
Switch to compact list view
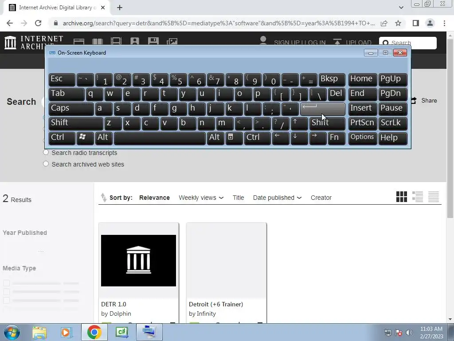click(x=434, y=197)
